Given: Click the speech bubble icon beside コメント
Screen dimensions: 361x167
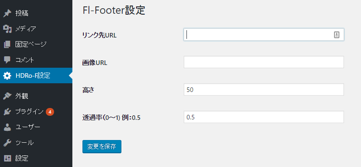Looking at the screenshot, I should [7, 60].
